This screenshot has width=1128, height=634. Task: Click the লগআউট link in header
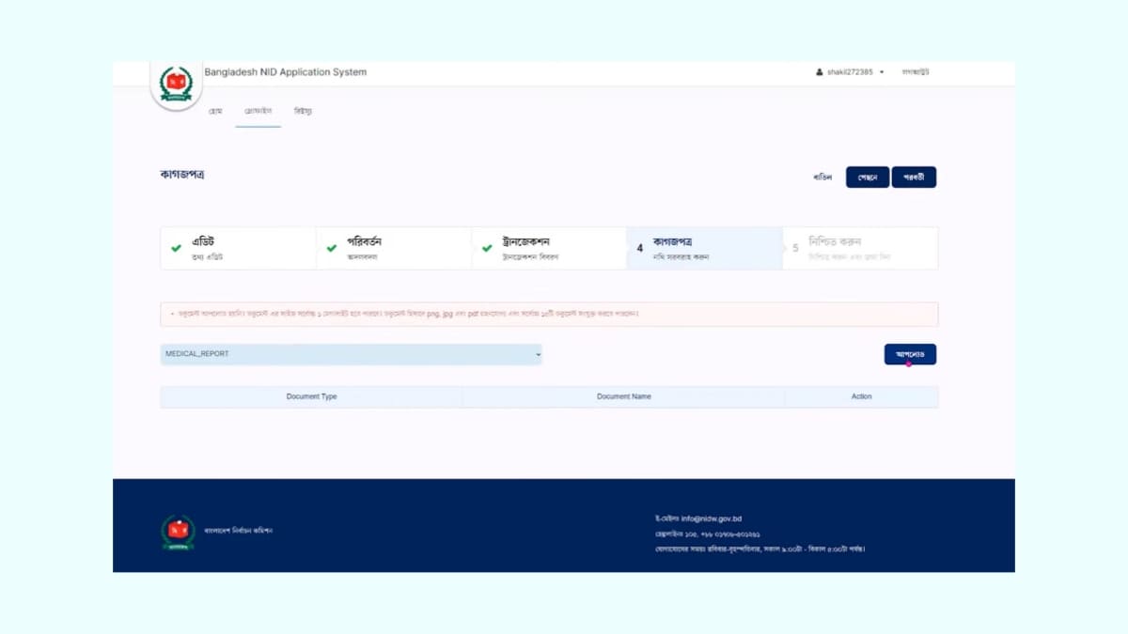pyautogui.click(x=915, y=72)
